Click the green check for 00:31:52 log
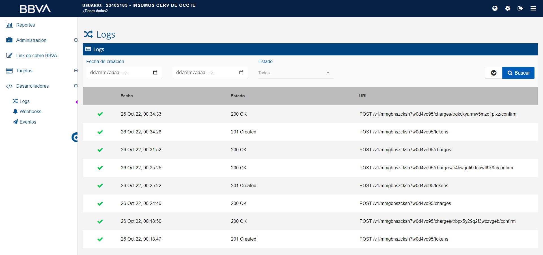543x255 pixels. click(100, 150)
